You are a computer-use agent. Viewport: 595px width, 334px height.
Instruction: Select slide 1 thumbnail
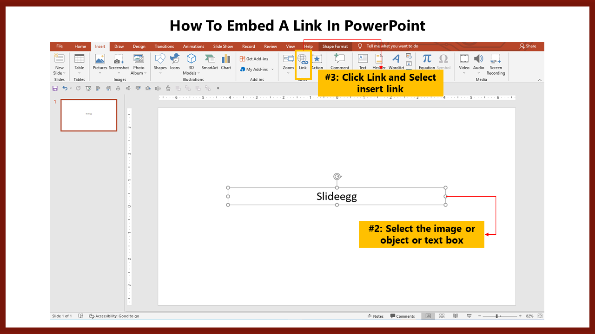pos(89,115)
